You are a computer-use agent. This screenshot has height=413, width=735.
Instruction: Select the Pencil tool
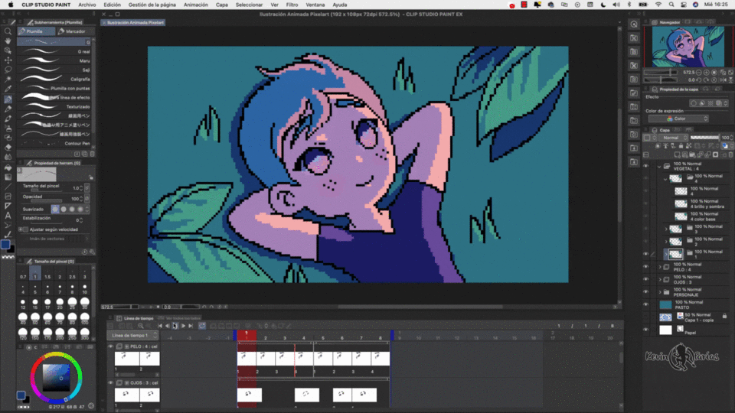[8, 109]
